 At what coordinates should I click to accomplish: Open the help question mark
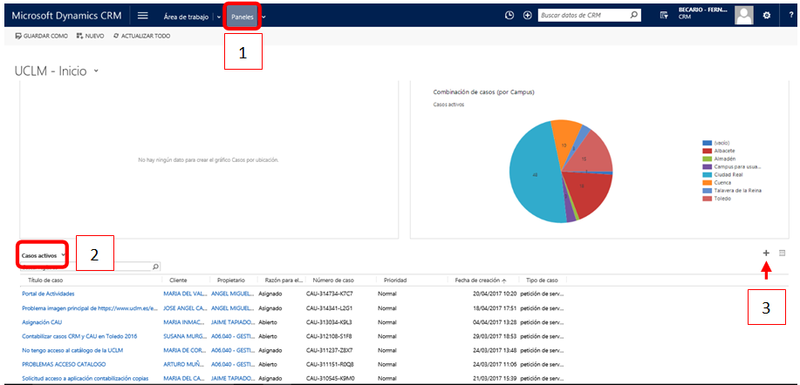(x=790, y=16)
